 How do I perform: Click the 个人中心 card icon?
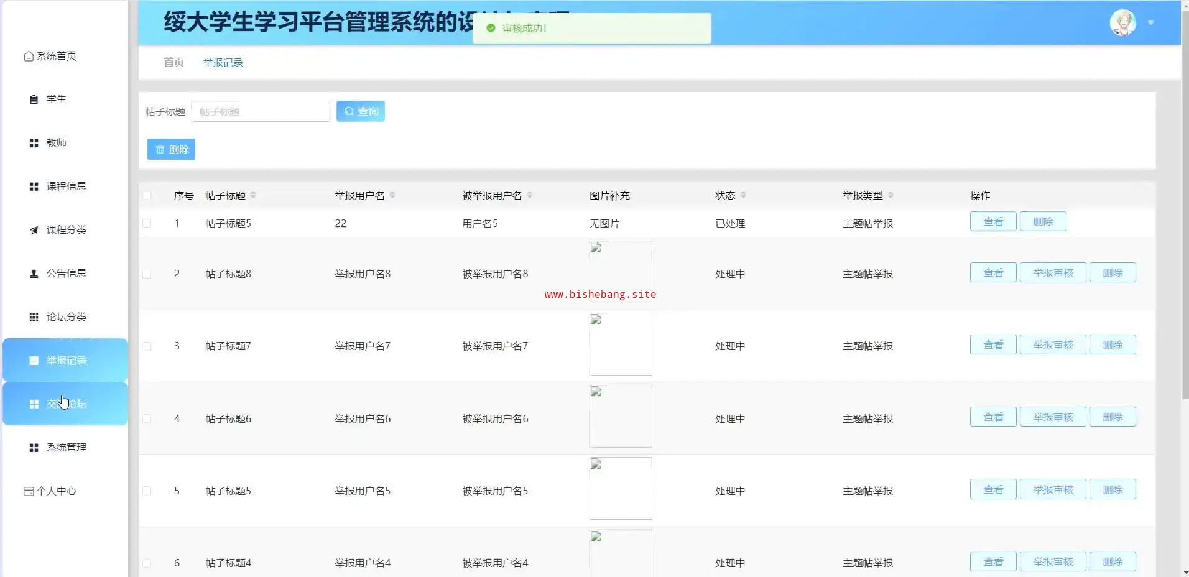coord(29,491)
